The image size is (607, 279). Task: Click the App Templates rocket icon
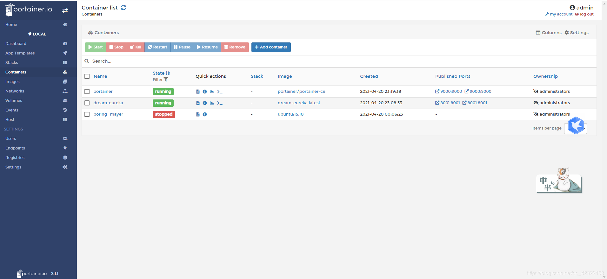coord(65,53)
